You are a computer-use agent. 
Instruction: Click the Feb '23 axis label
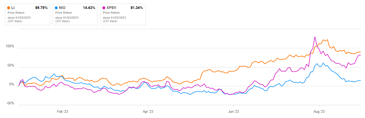pos(62,111)
